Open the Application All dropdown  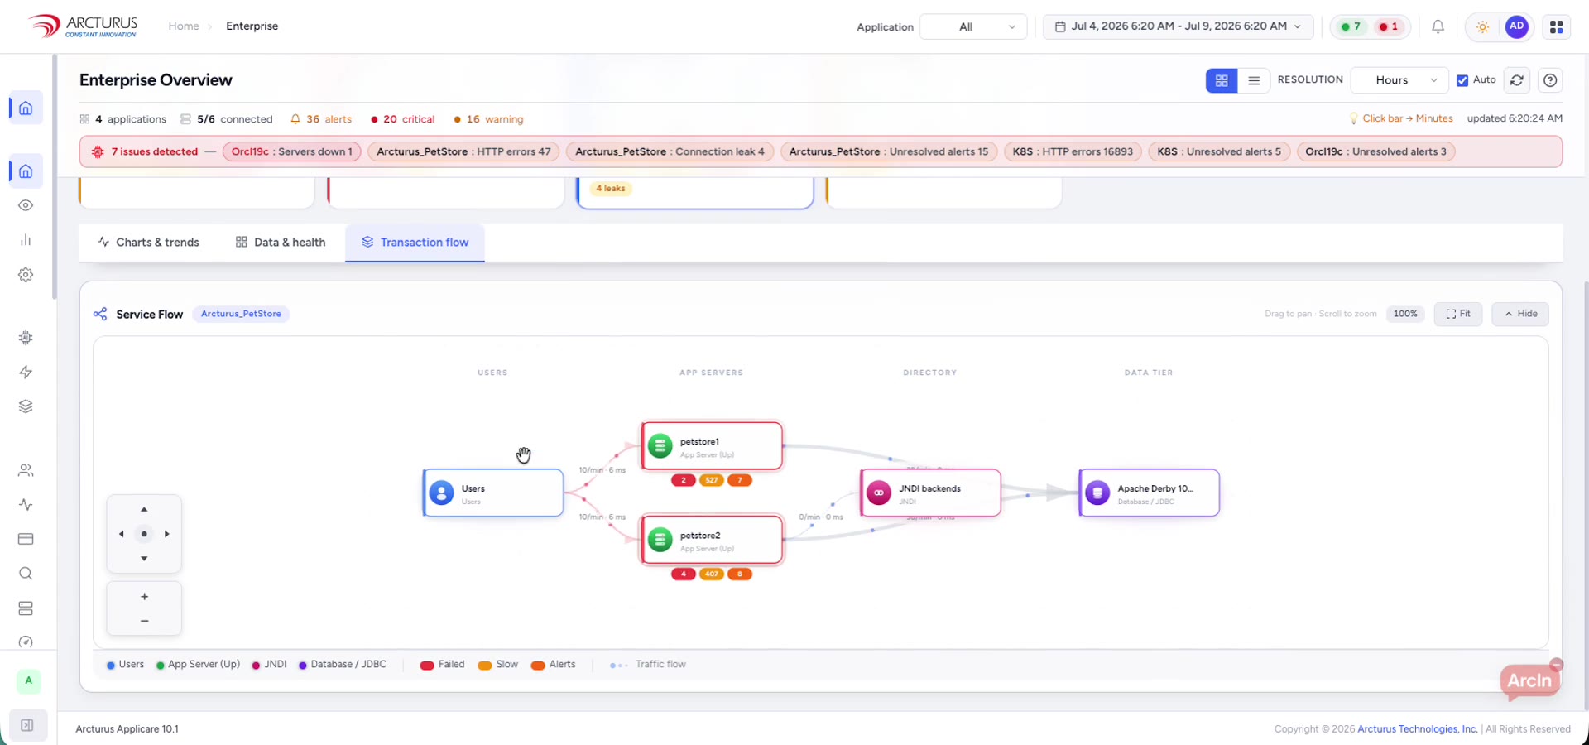point(973,26)
